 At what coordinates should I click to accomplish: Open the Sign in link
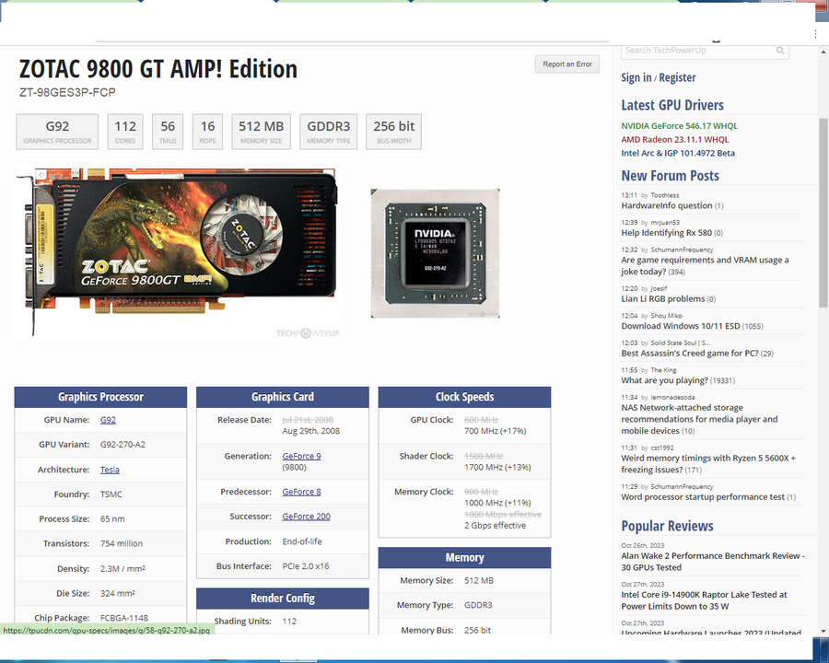click(x=636, y=77)
